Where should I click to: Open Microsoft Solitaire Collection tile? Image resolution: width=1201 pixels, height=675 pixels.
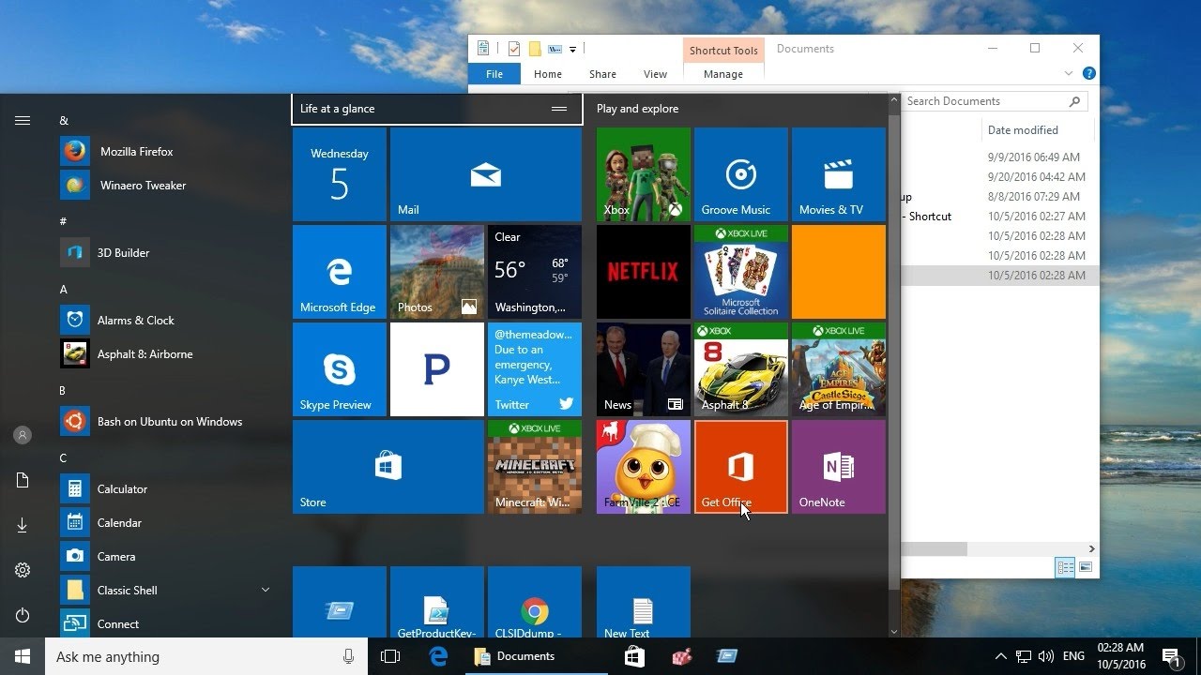click(741, 272)
